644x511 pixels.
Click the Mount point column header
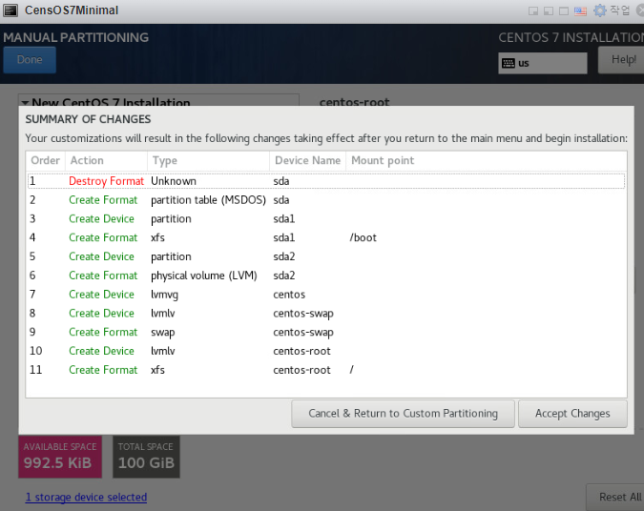coord(487,160)
